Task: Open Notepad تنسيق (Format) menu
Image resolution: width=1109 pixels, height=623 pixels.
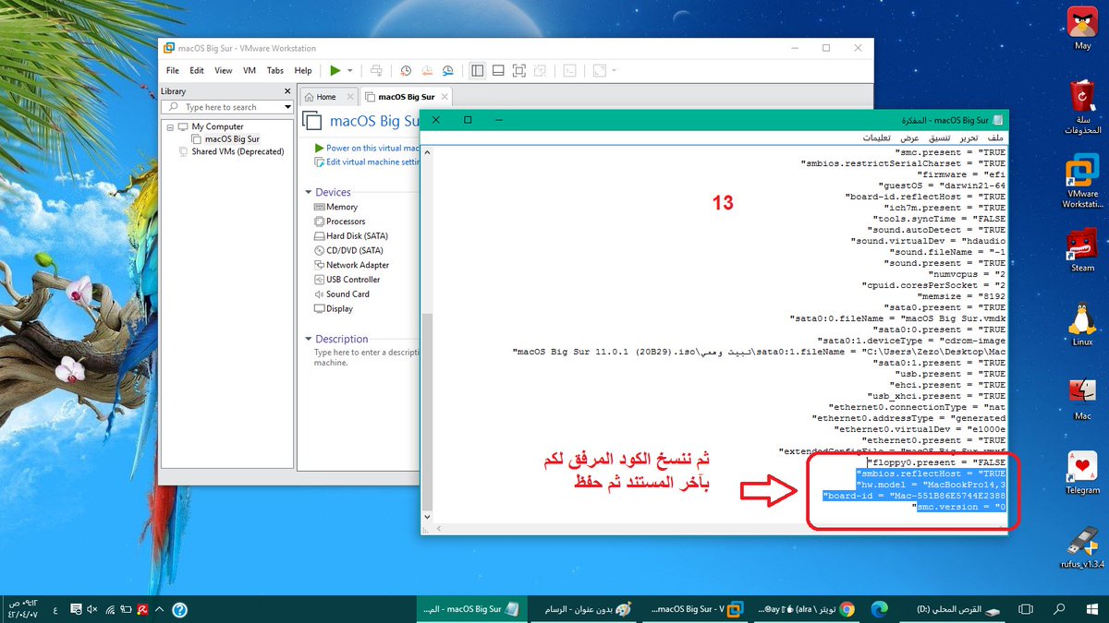Action: click(x=938, y=138)
